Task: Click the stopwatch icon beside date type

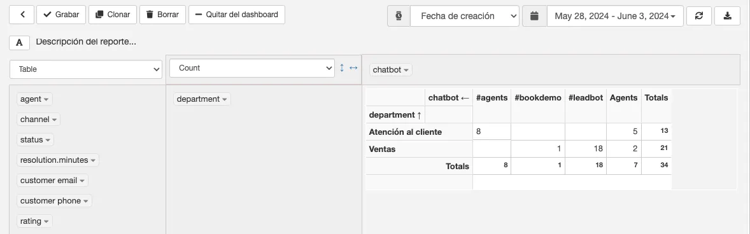Action: [x=399, y=17]
